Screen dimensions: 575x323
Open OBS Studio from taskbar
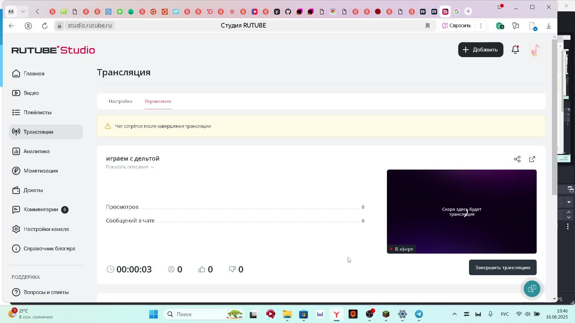point(370,314)
